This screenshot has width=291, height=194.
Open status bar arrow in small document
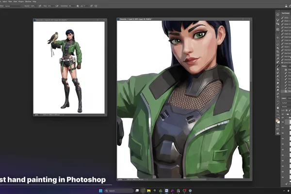coord(64,115)
